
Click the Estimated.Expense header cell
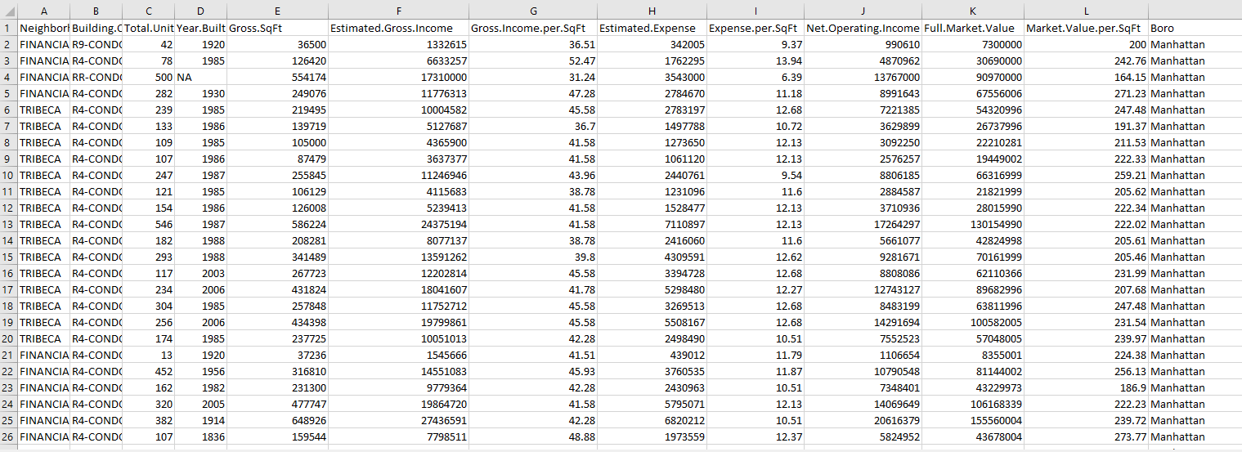point(652,28)
